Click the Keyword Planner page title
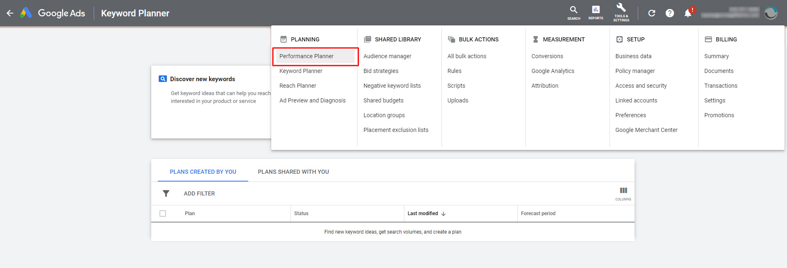This screenshot has height=268, width=787. coord(135,13)
